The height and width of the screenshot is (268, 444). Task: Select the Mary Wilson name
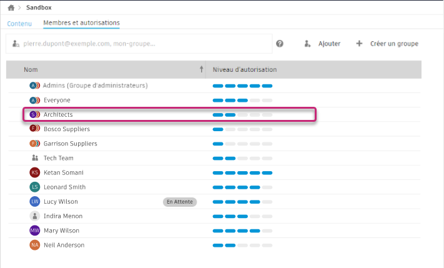(x=61, y=231)
